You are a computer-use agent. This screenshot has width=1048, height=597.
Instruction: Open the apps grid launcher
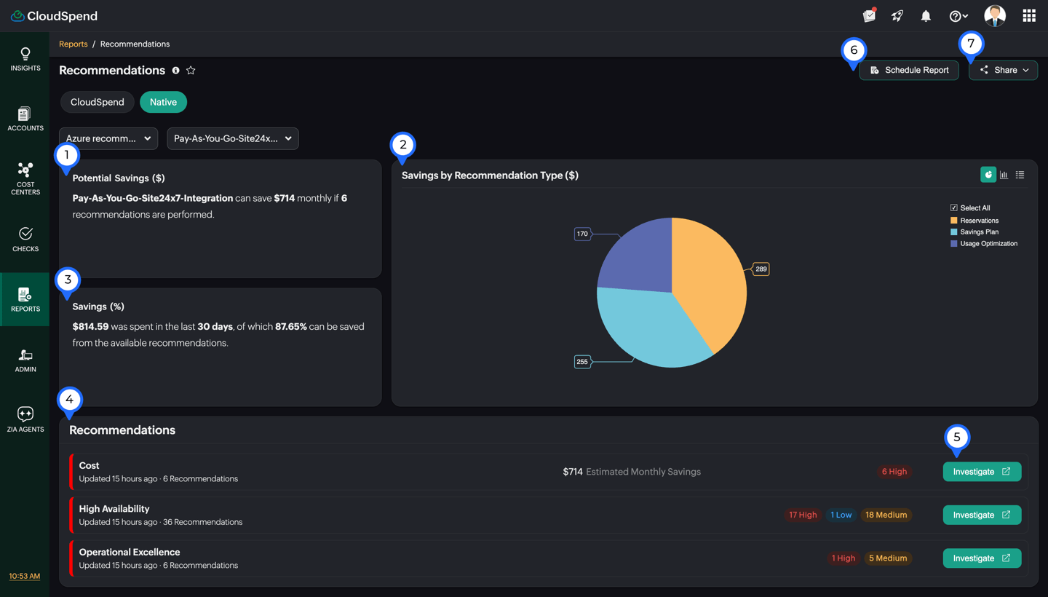[x=1029, y=15]
